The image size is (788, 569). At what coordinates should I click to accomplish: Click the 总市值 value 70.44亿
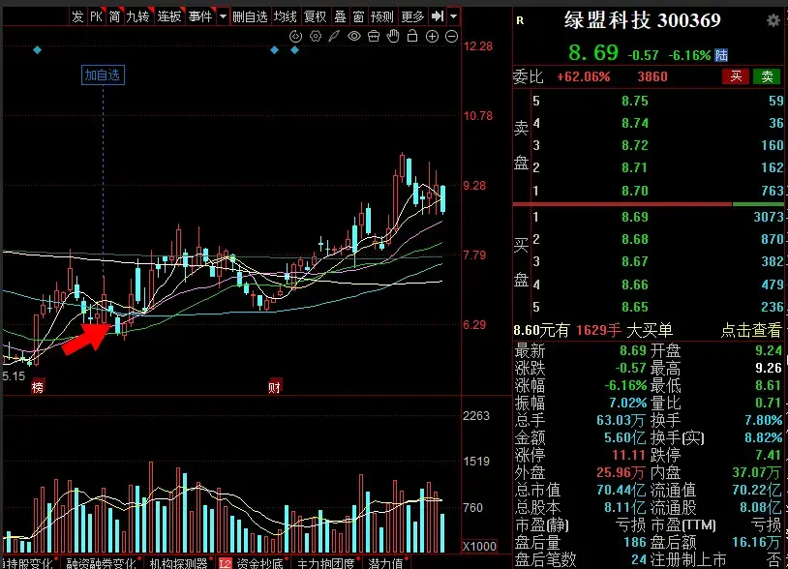click(x=621, y=490)
